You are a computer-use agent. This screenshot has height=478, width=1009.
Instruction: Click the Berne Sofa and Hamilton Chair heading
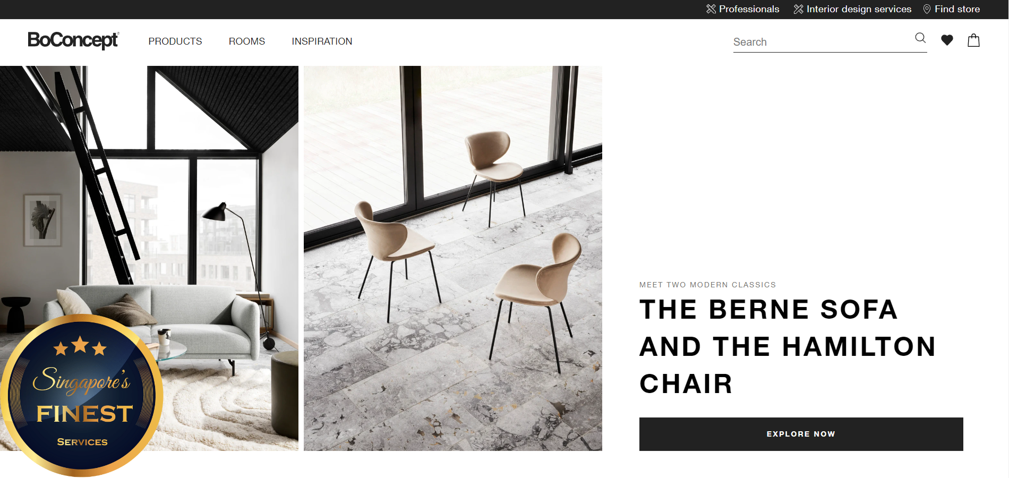tap(788, 346)
